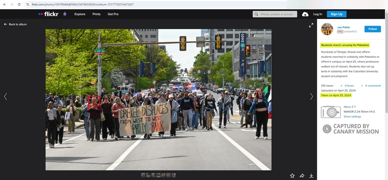The image size is (388, 180).
Task: Focus the photos search field
Action: tap(275, 14)
